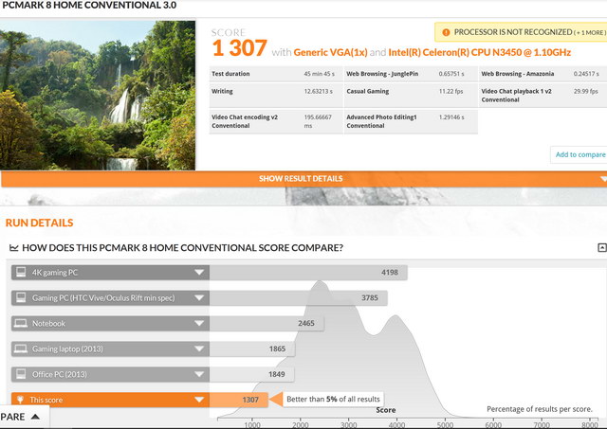607x429 pixels.
Task: Click the 2465 Notebook score value
Action: click(x=306, y=324)
